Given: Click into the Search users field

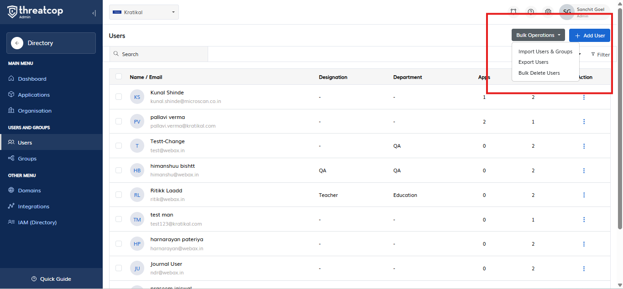Looking at the screenshot, I should (160, 54).
